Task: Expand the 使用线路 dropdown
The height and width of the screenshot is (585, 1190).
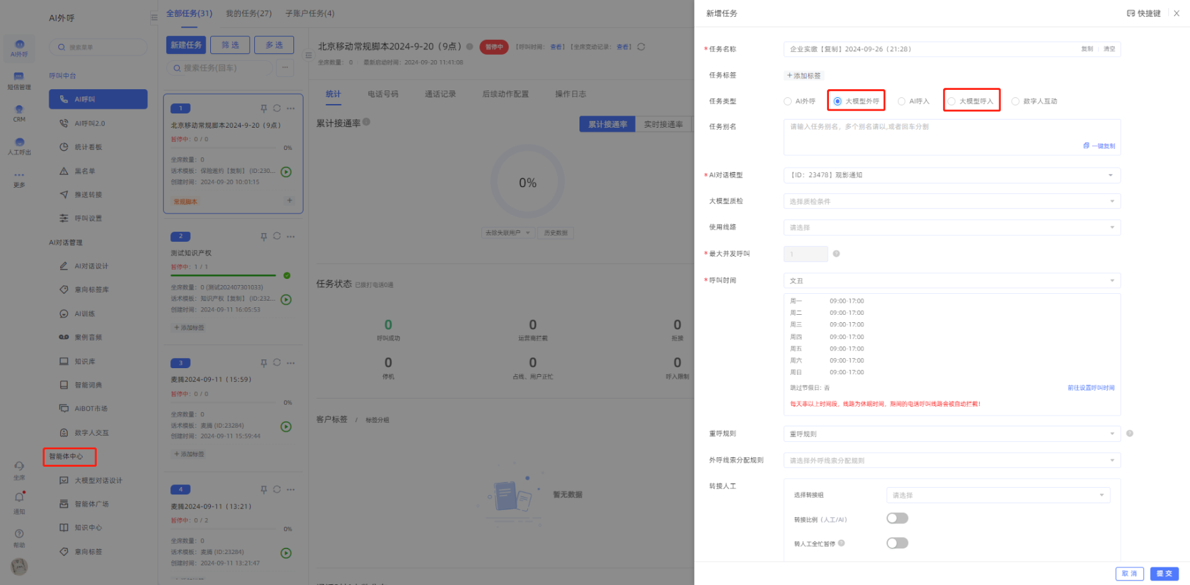Action: coord(951,228)
